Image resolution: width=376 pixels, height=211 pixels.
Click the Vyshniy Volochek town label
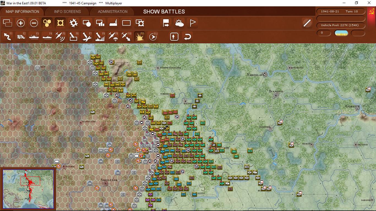coord(171,68)
